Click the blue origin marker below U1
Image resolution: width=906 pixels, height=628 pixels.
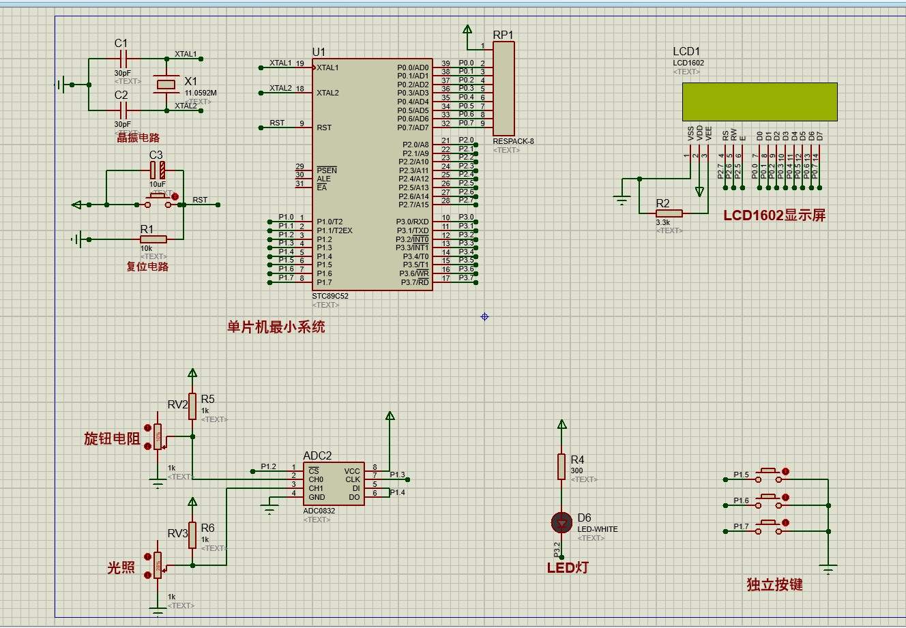[x=484, y=316]
